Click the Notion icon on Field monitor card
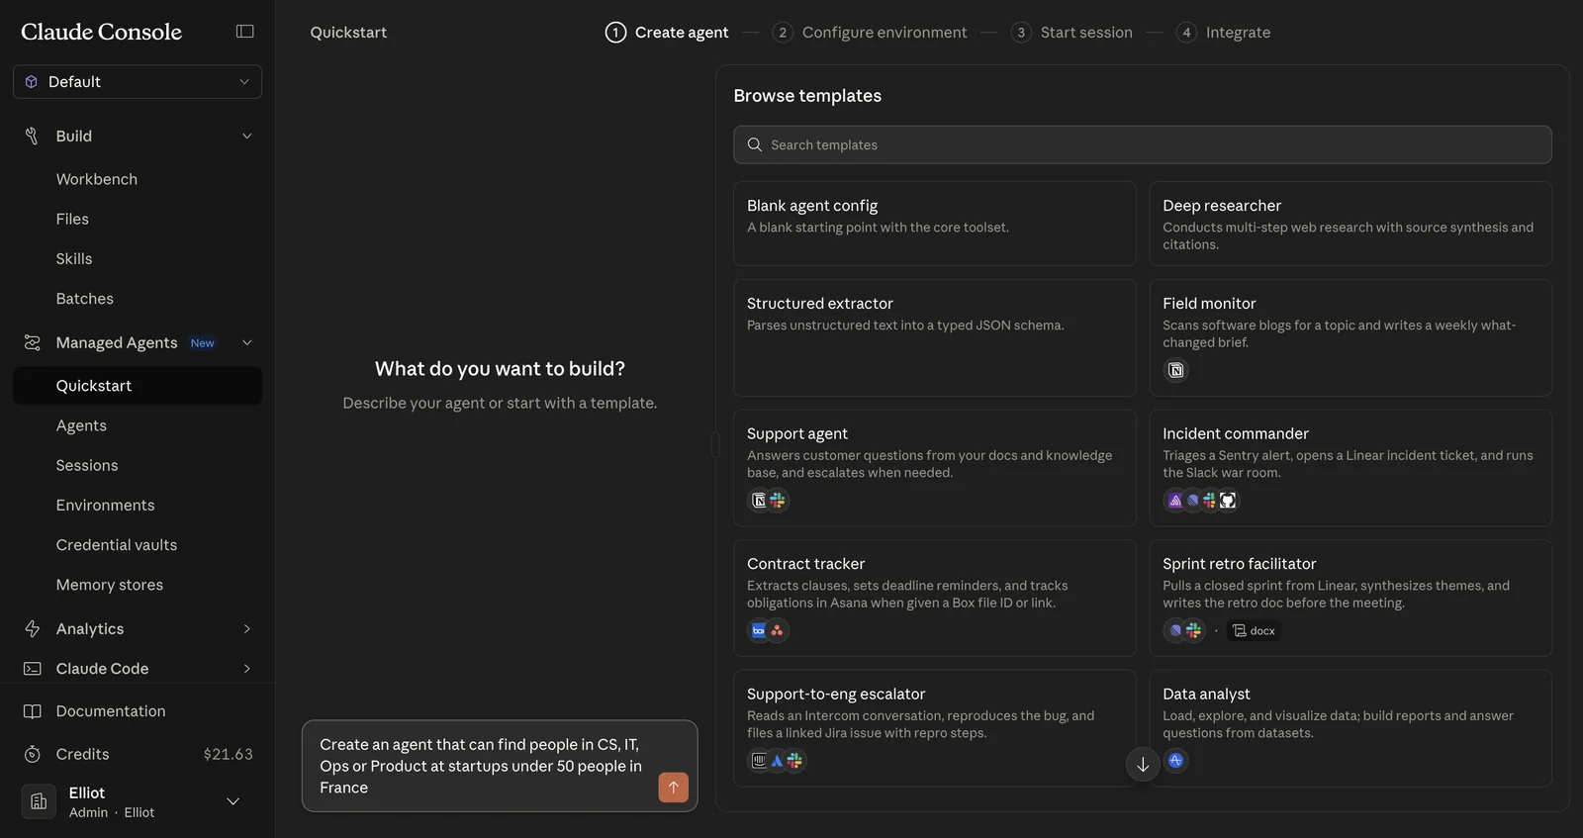 [x=1175, y=370]
